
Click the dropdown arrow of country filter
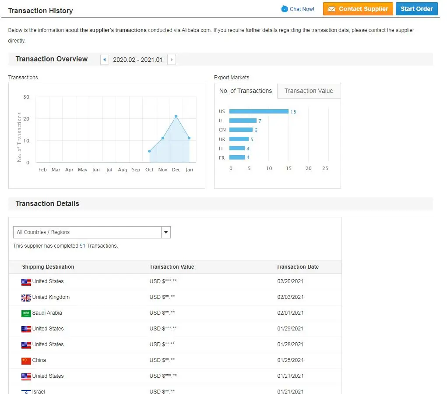(165, 232)
